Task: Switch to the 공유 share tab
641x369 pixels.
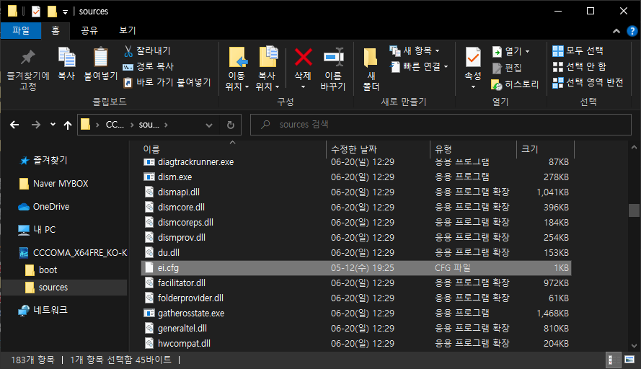Action: coord(89,31)
